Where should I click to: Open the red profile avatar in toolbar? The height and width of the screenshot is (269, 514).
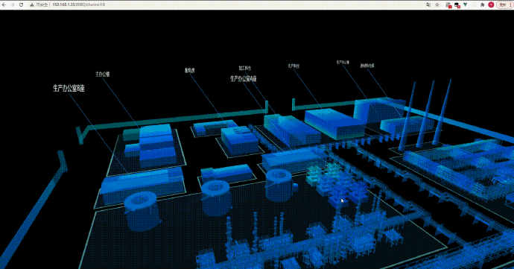491,4
